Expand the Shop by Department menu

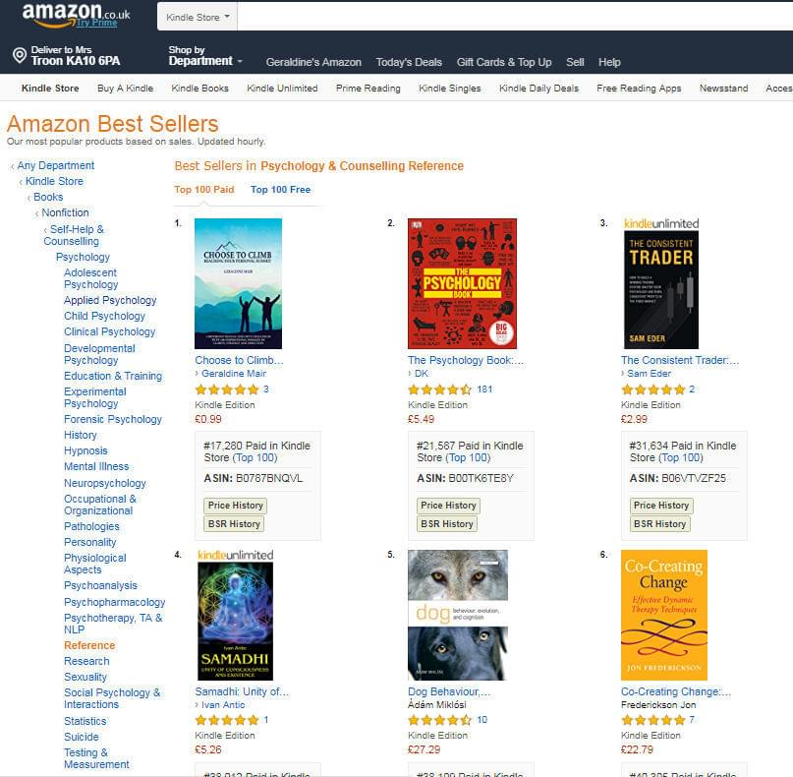(205, 56)
